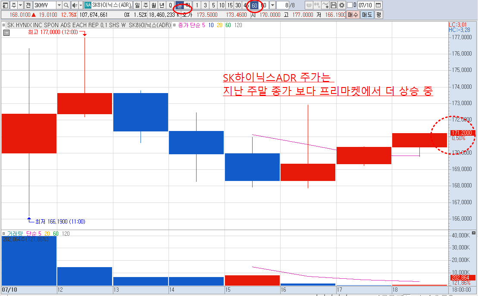
Task: Open the chart settings gear icon
Action: [x=342, y=5]
